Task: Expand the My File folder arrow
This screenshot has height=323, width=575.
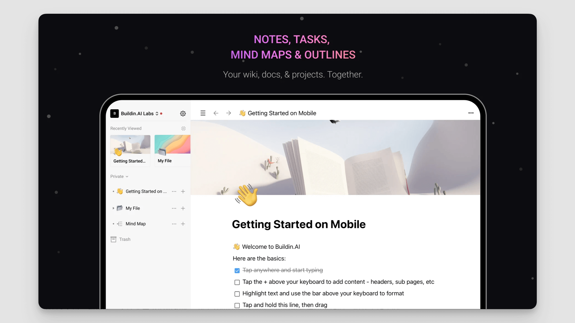Action: [x=113, y=208]
